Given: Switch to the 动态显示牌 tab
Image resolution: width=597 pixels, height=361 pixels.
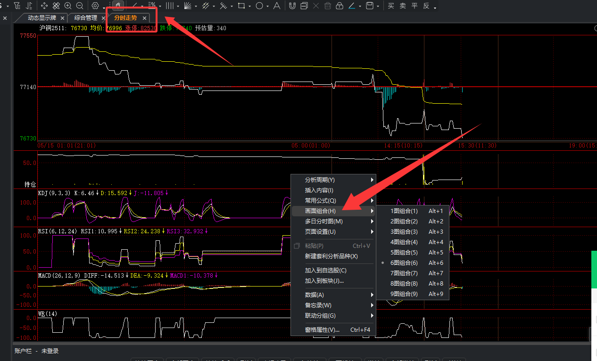Looking at the screenshot, I should [41, 18].
